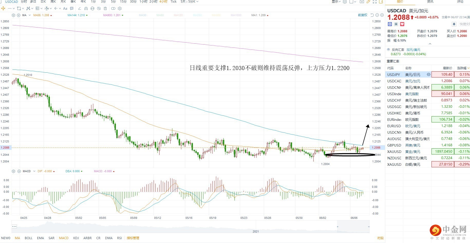Open the 评论 comments tab
Image resolution: width=470 pixels, height=243 pixels.
coord(460,2)
